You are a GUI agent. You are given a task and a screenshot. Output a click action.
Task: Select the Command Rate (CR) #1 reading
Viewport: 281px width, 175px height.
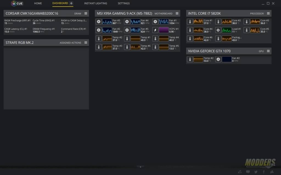(x=74, y=30)
